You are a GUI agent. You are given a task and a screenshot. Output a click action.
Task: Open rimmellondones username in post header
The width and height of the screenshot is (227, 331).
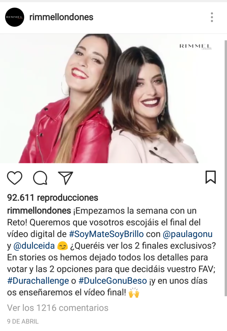click(x=61, y=17)
